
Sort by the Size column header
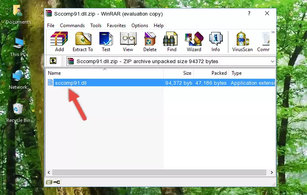tap(178, 73)
